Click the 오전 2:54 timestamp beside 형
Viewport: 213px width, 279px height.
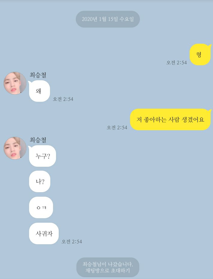tap(176, 63)
